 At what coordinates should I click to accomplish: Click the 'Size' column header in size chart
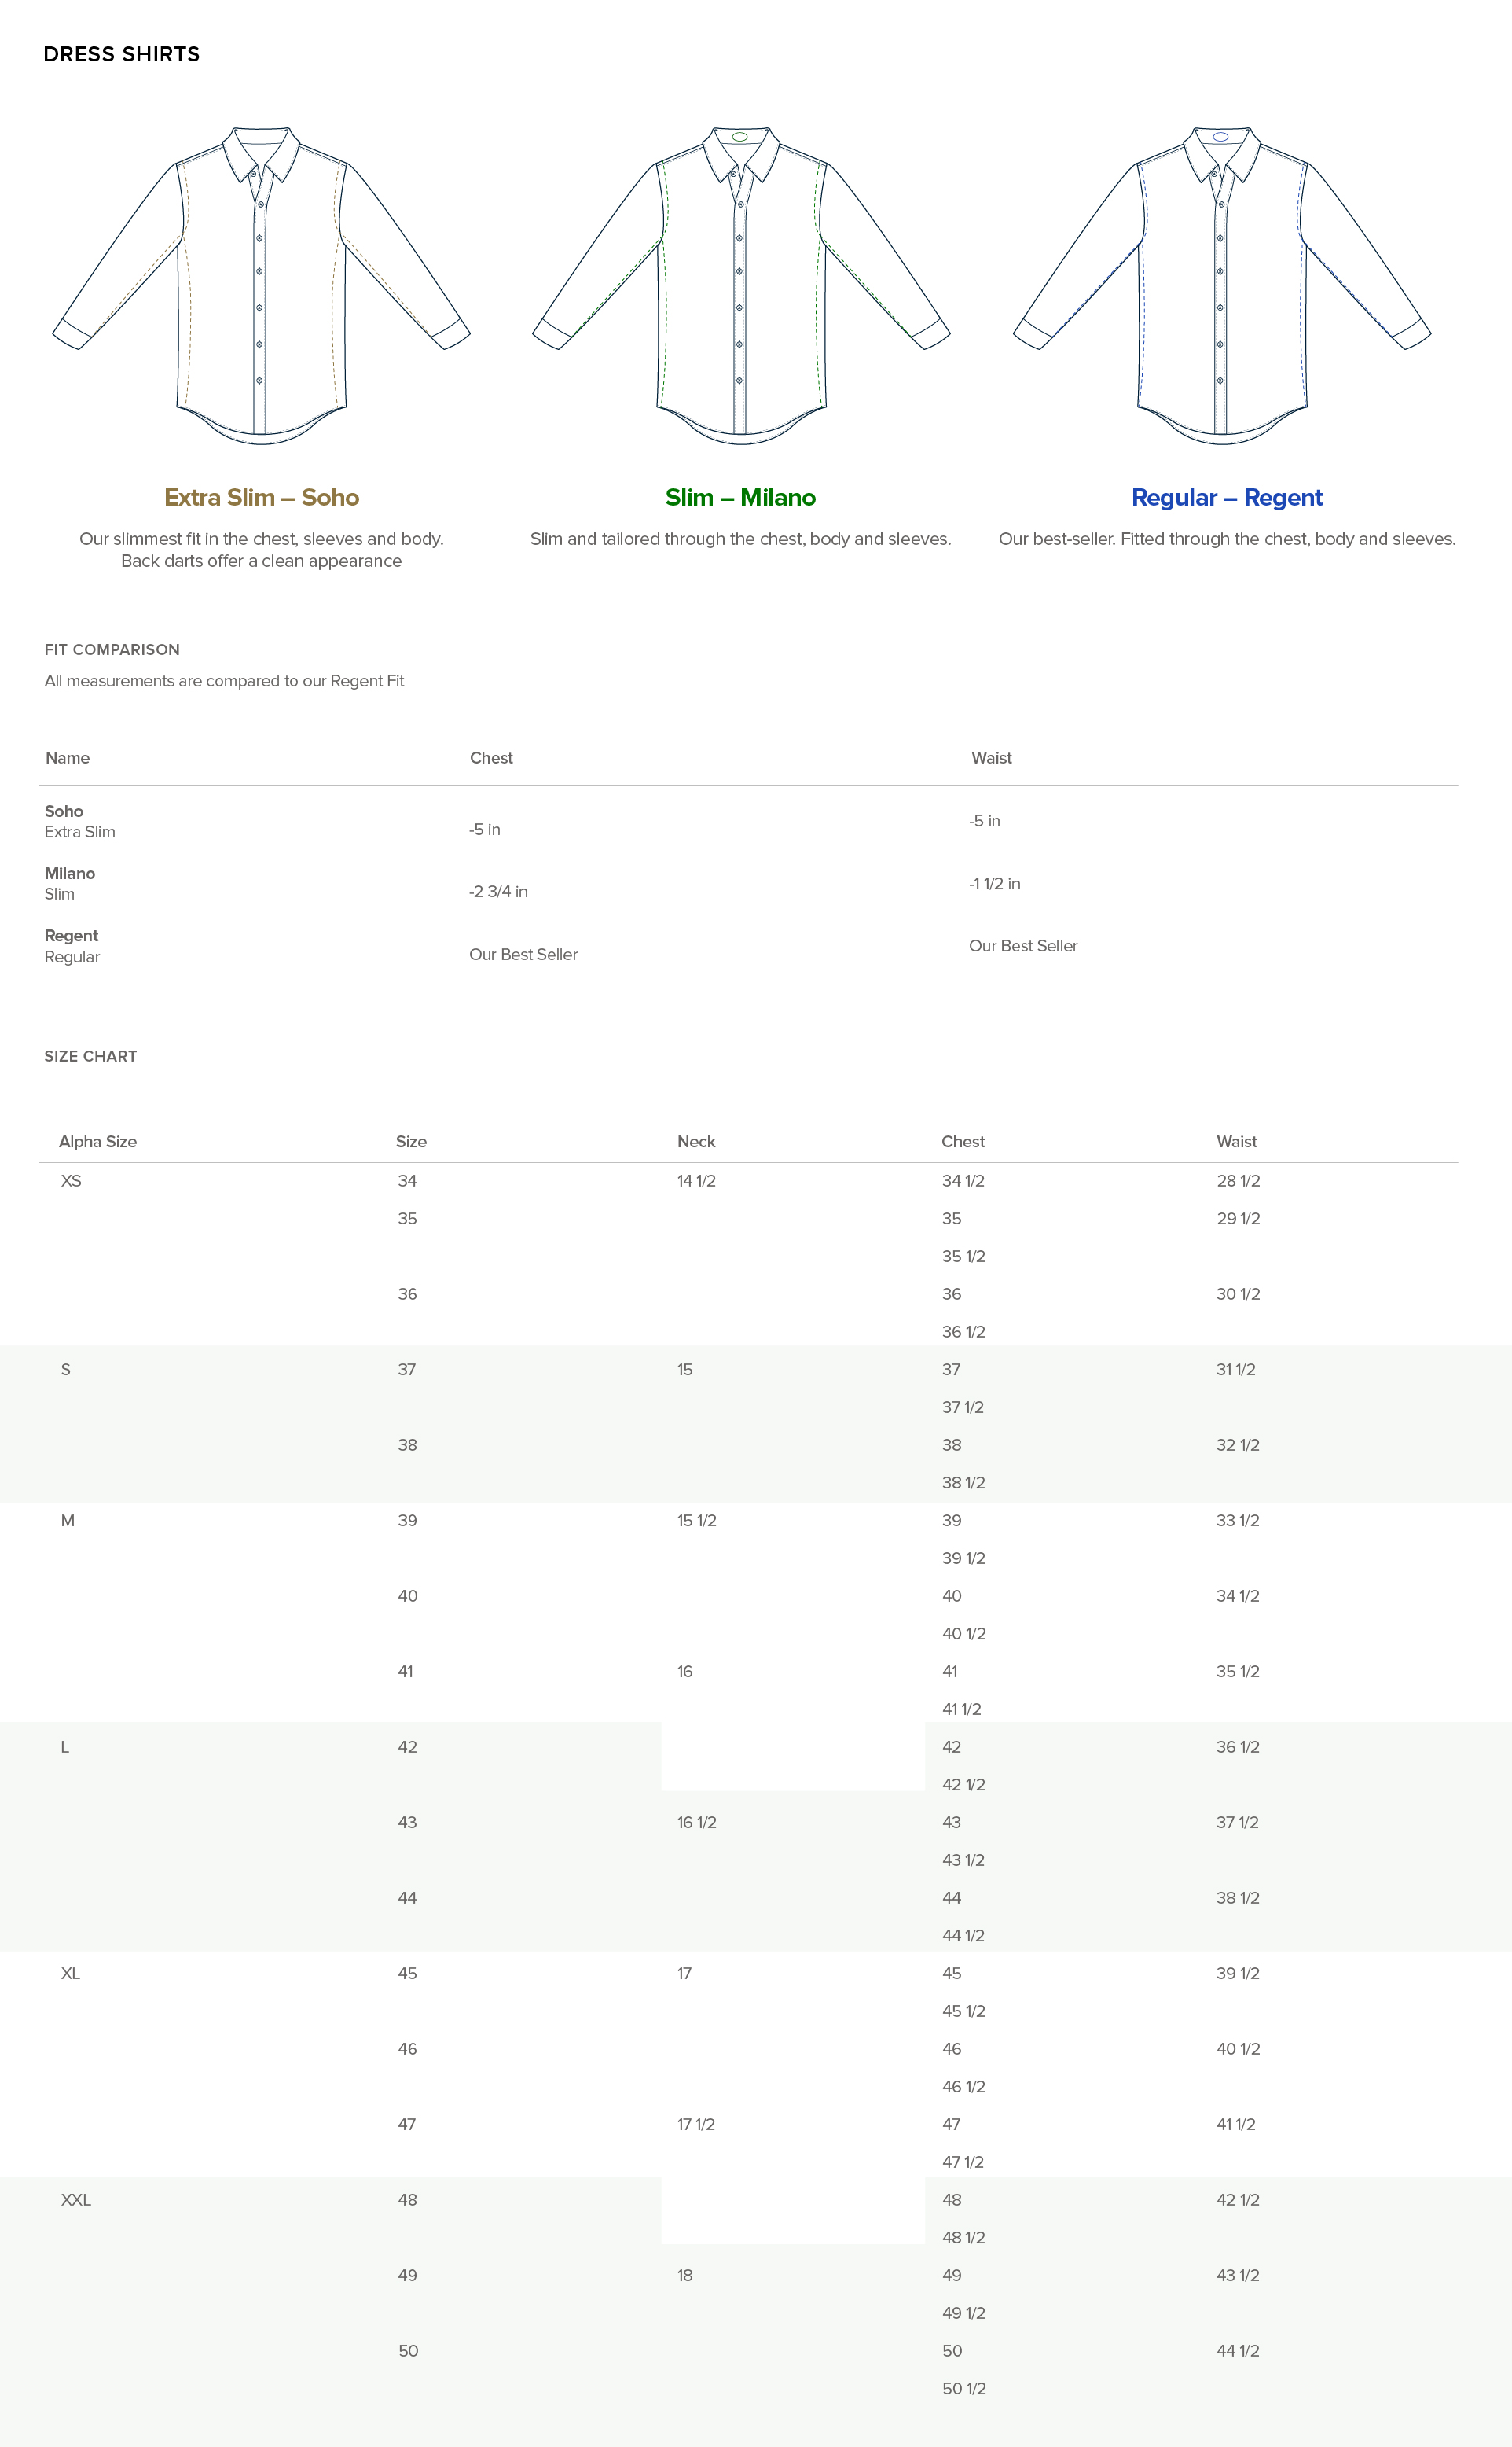(x=411, y=1142)
